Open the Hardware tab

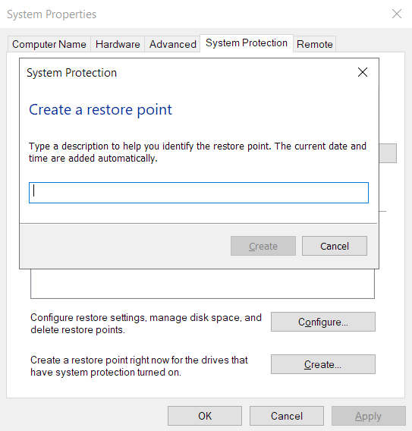coord(118,44)
